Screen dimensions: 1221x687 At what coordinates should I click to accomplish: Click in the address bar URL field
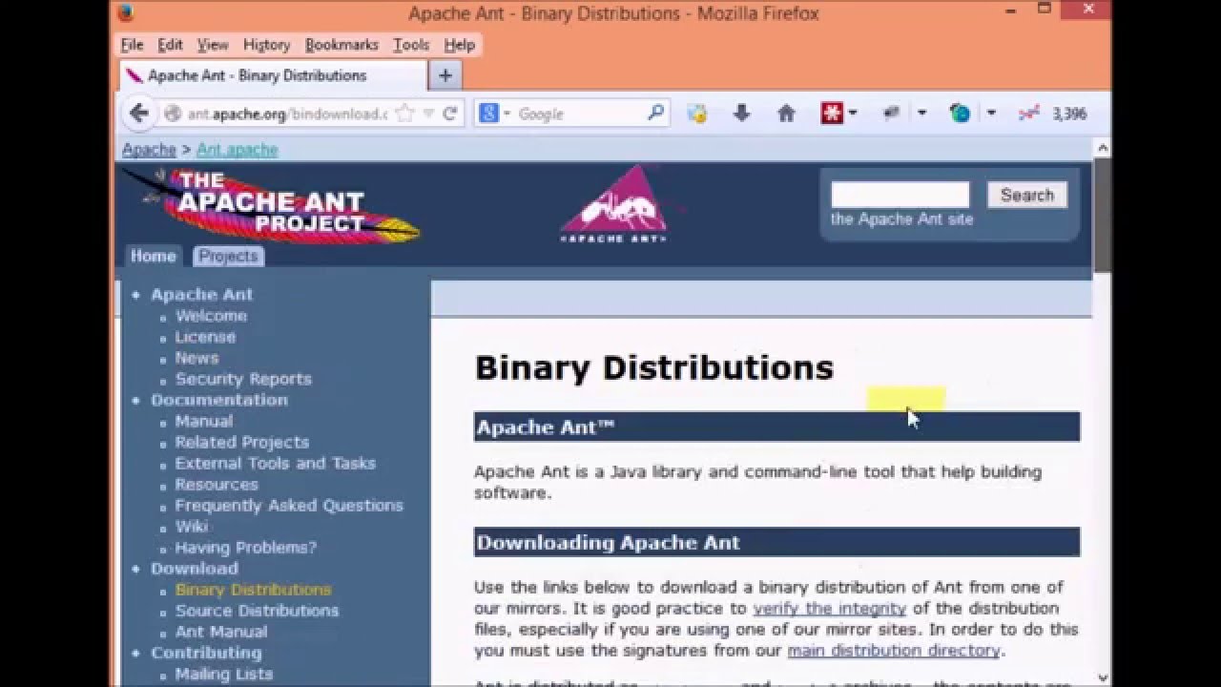click(x=286, y=114)
